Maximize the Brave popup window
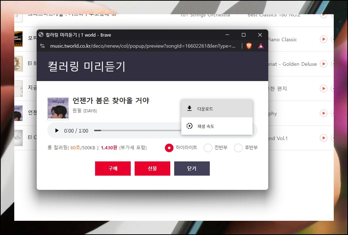Viewport: 348px width, 235px height. [244, 35]
